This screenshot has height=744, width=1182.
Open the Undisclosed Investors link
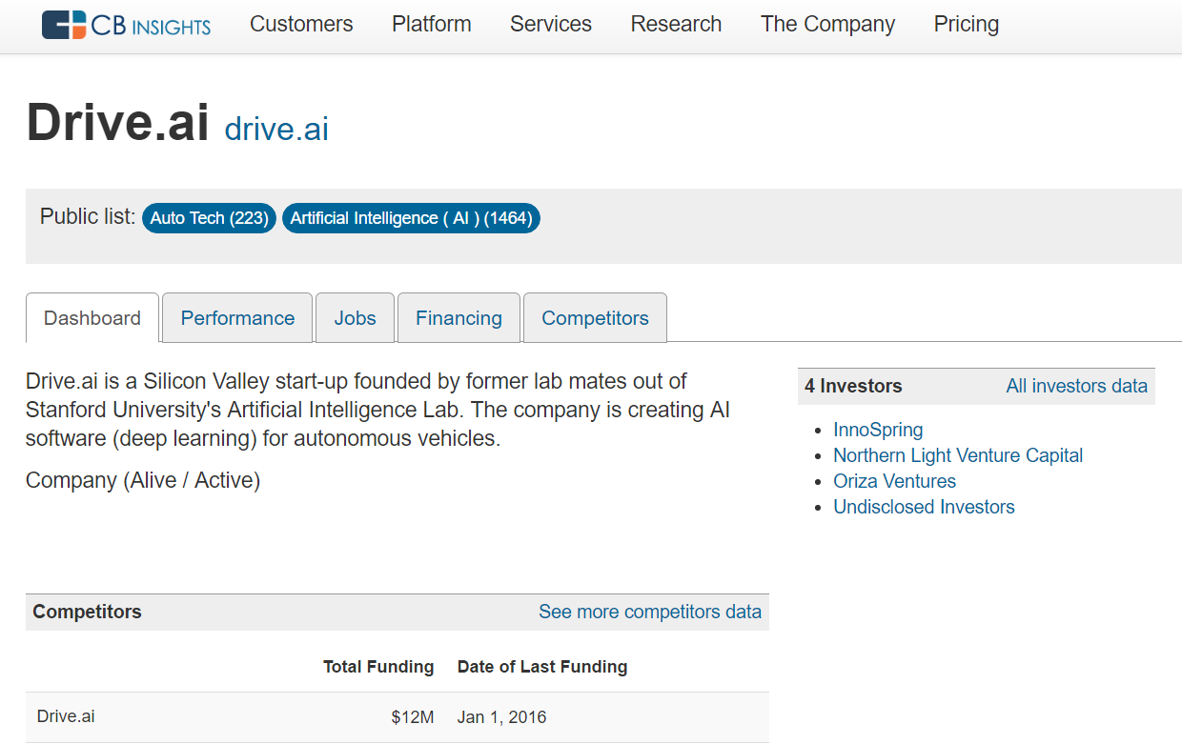(x=924, y=507)
